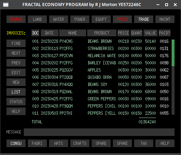Open the FABRI bottom tab
181x155 pixels.
37,143
